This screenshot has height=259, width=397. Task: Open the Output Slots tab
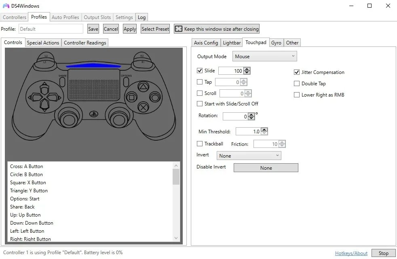click(97, 17)
